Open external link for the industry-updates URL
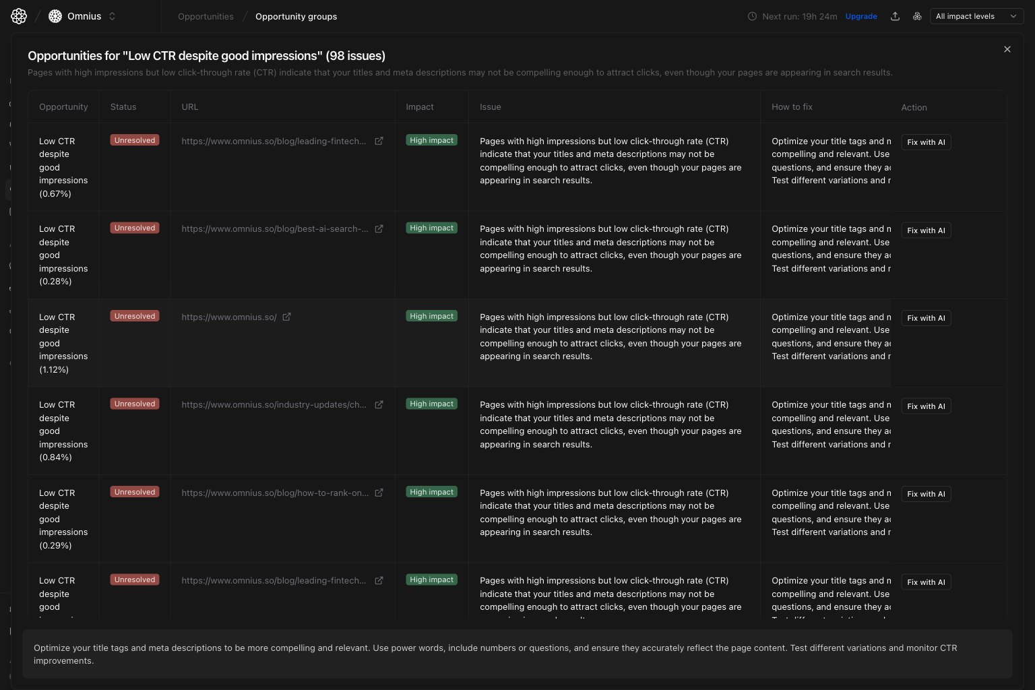The height and width of the screenshot is (690, 1035). click(379, 404)
